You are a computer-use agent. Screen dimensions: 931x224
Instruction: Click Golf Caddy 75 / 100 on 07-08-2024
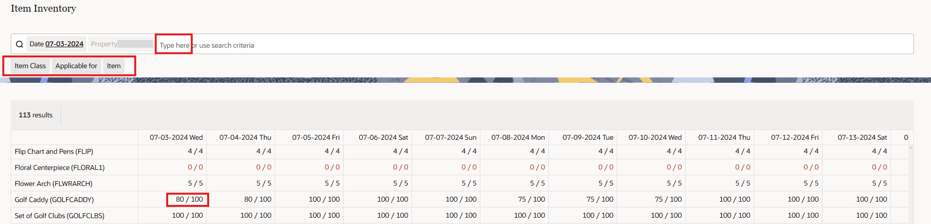[x=531, y=199]
